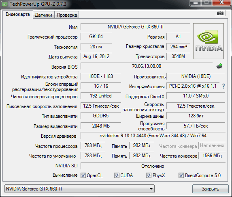Image resolution: width=232 pixels, height=197 pixels.
Task: Toggle the OpenCL checkbox
Action: pyautogui.click(x=83, y=175)
